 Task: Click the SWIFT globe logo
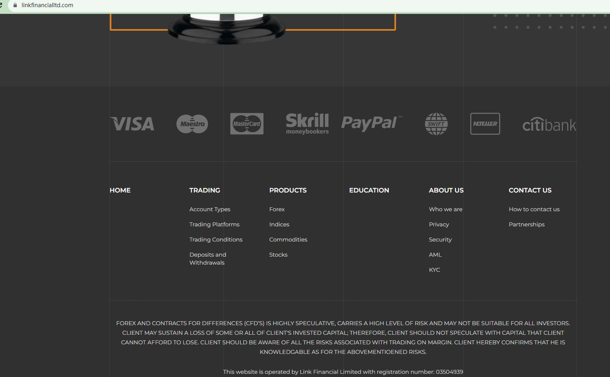tap(436, 124)
